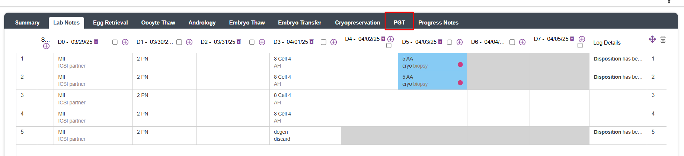Click the print icon
The height and width of the screenshot is (156, 684).
point(663,39)
